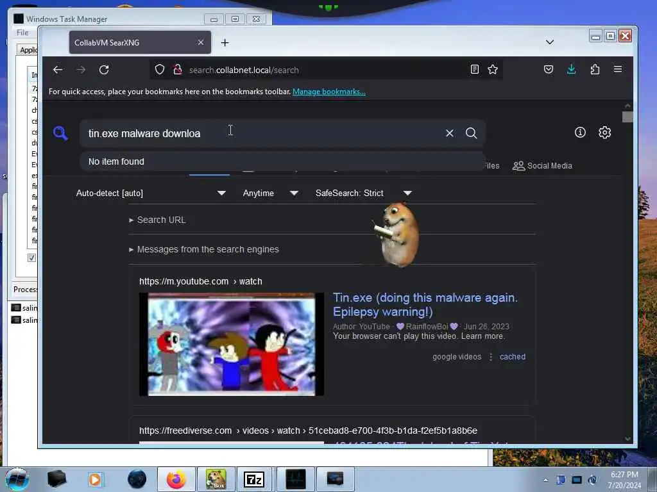Open the globe browser taskbar icon
Screen dimensions: 657x492
point(137,479)
